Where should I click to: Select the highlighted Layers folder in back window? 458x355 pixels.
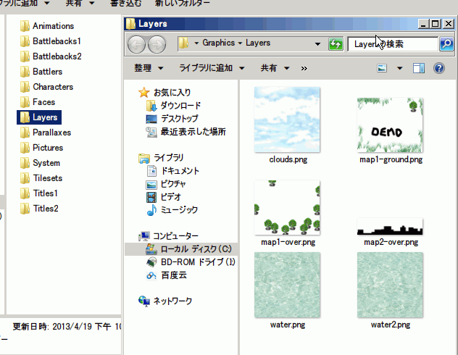coord(39,117)
